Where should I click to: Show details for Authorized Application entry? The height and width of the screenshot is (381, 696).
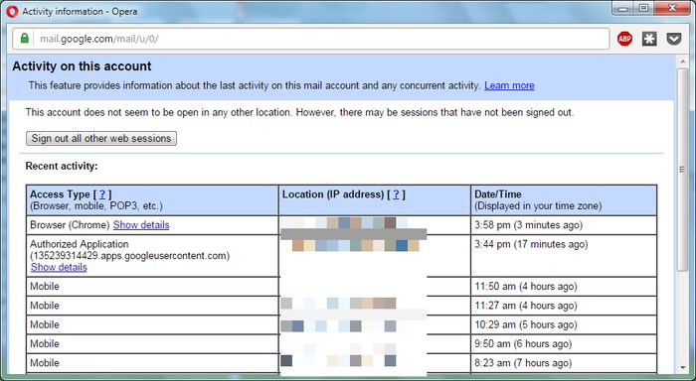coord(59,267)
